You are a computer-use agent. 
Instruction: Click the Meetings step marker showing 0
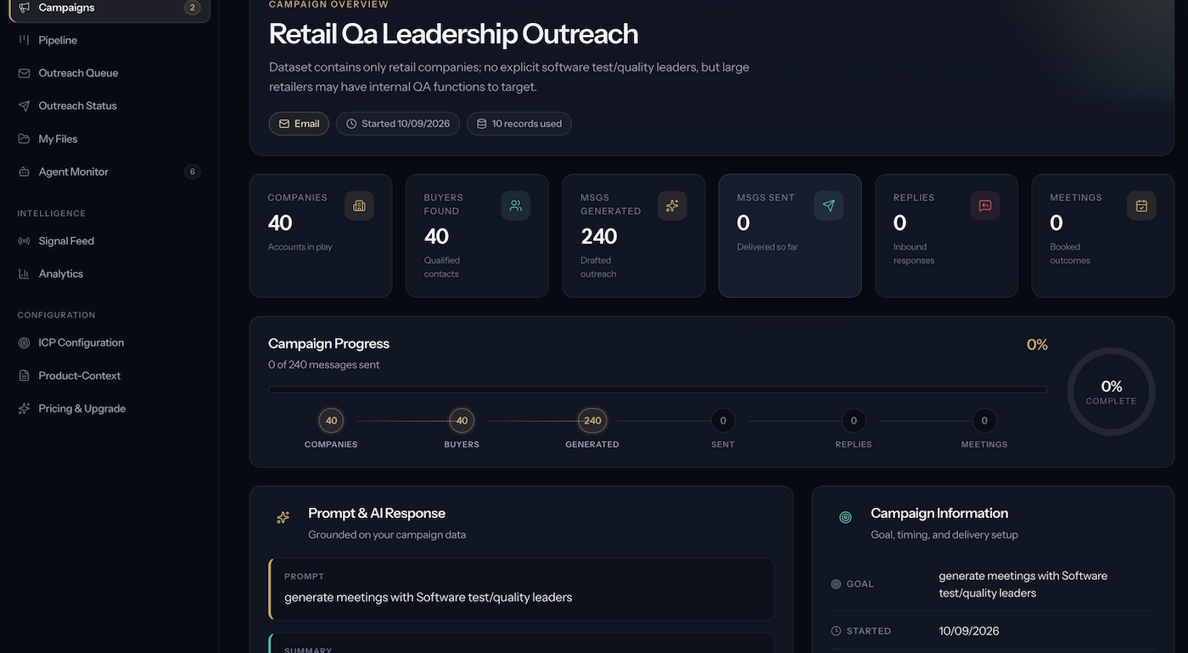984,420
